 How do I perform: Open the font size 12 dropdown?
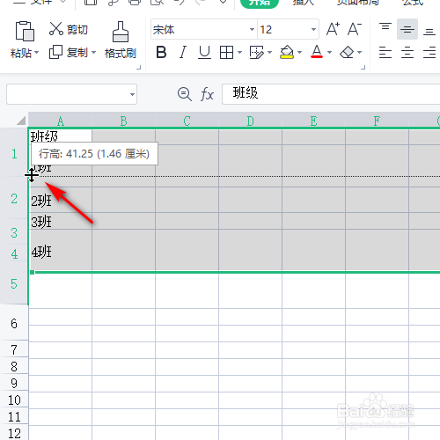[x=313, y=29]
